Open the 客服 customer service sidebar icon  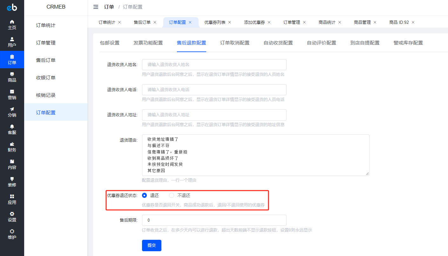coord(12,130)
